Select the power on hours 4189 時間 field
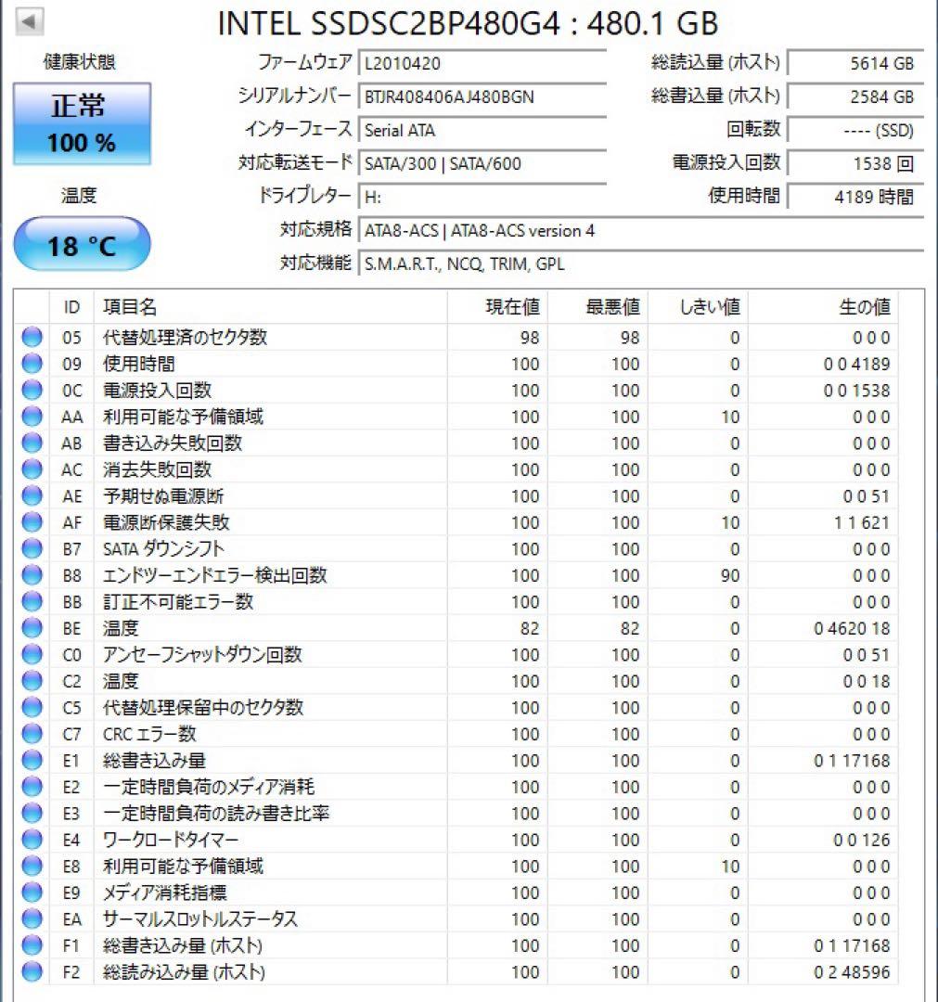The image size is (938, 1002). (855, 197)
